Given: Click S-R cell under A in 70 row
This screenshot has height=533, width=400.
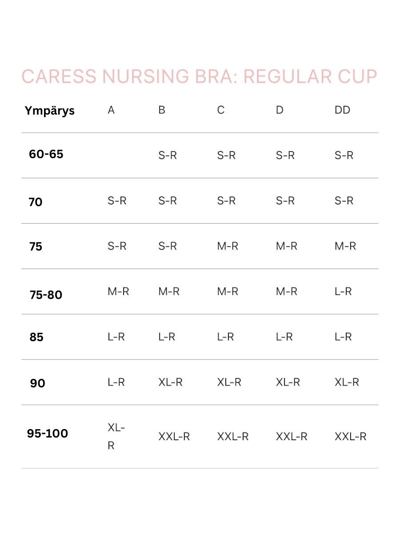Looking at the screenshot, I should click(x=117, y=201).
